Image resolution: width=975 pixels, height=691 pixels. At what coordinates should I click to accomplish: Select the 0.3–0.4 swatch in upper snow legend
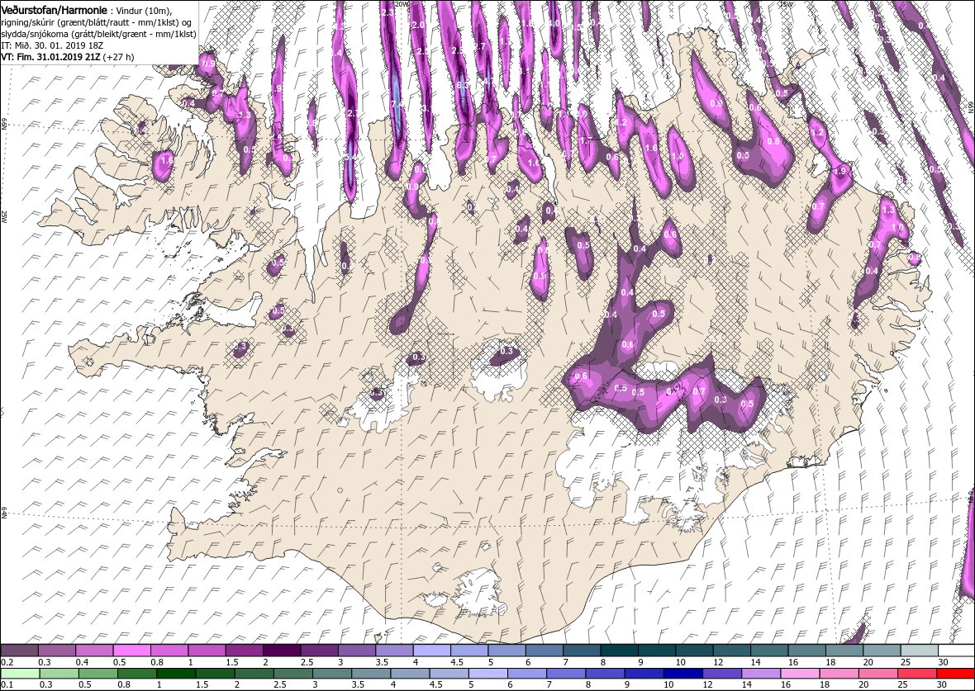point(56,651)
